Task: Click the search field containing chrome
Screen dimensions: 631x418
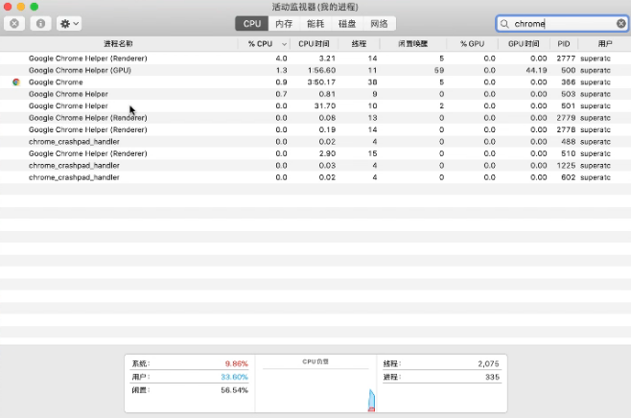Action: (562, 24)
